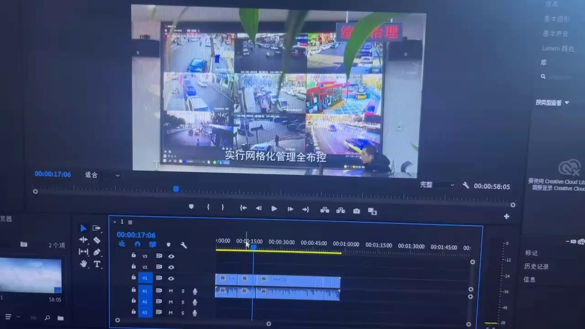The height and width of the screenshot is (329, 585).
Task: Play the program monitor
Action: pyautogui.click(x=274, y=209)
